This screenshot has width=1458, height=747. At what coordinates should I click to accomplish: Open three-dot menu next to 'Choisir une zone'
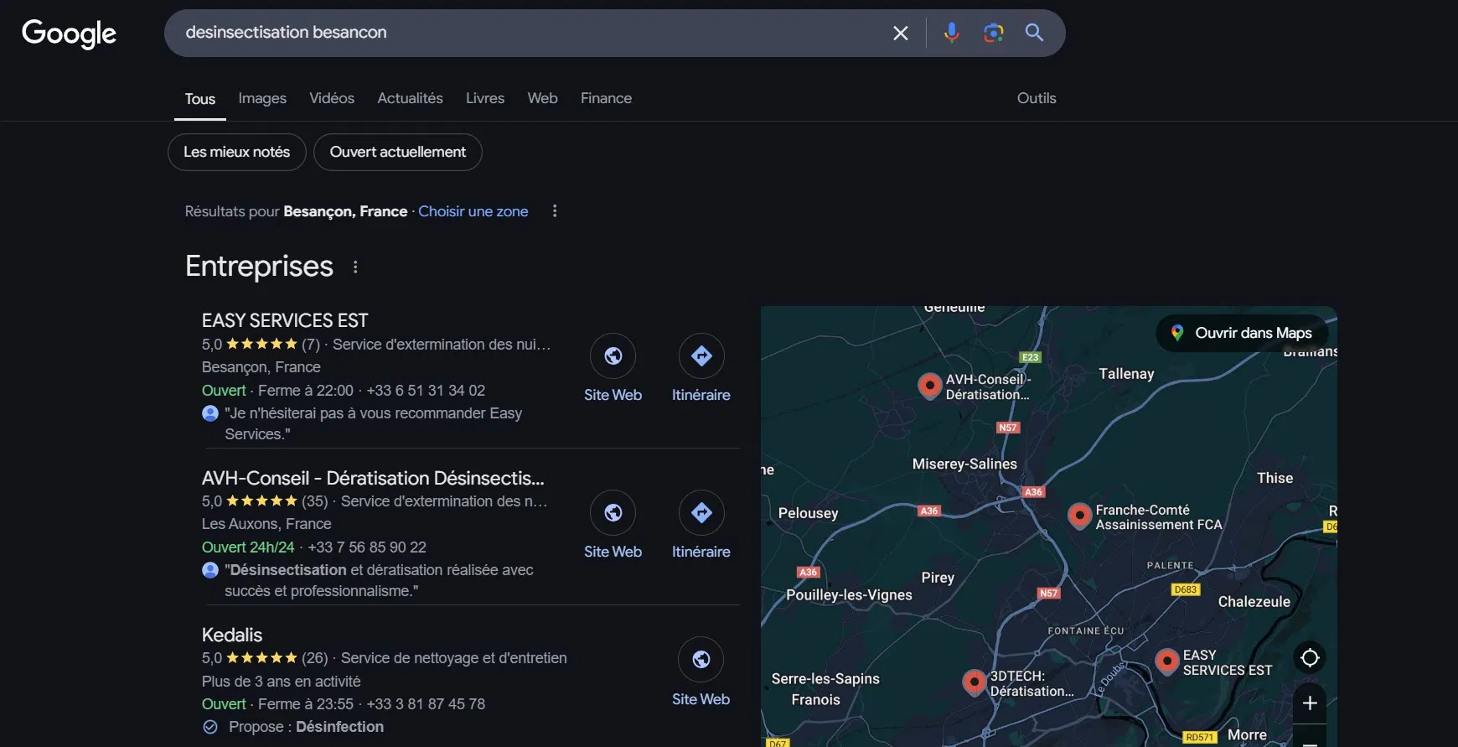(x=554, y=211)
